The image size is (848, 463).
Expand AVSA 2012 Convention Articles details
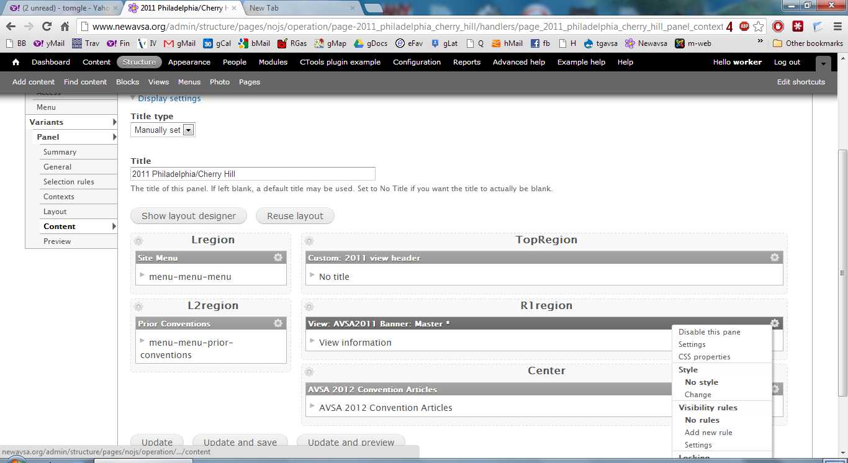click(x=313, y=405)
